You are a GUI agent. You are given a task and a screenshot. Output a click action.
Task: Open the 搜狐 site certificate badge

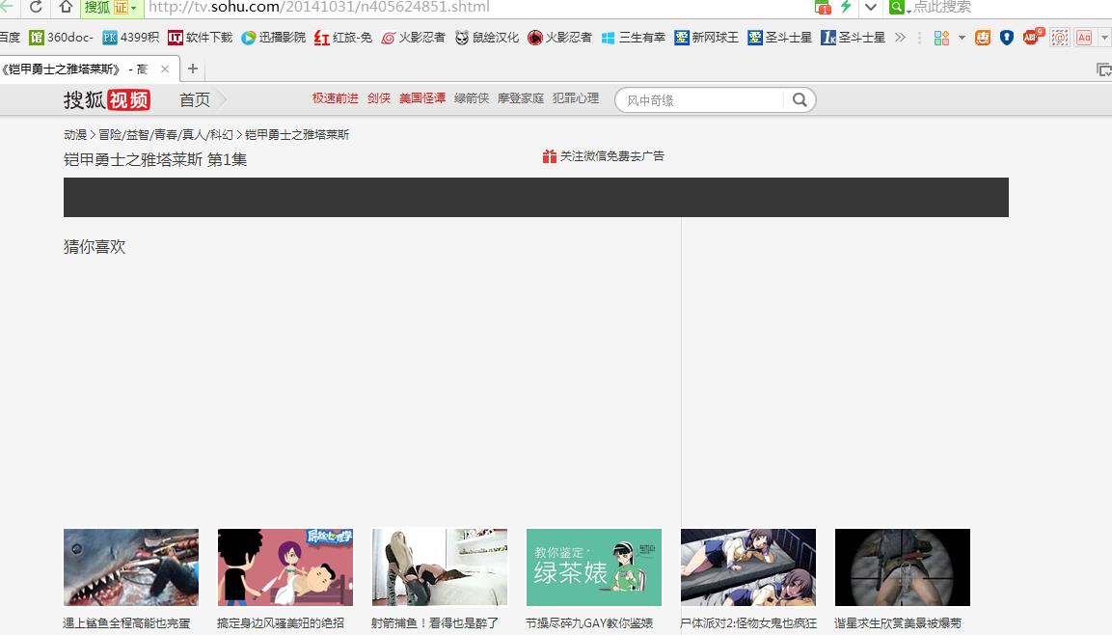pyautogui.click(x=111, y=7)
